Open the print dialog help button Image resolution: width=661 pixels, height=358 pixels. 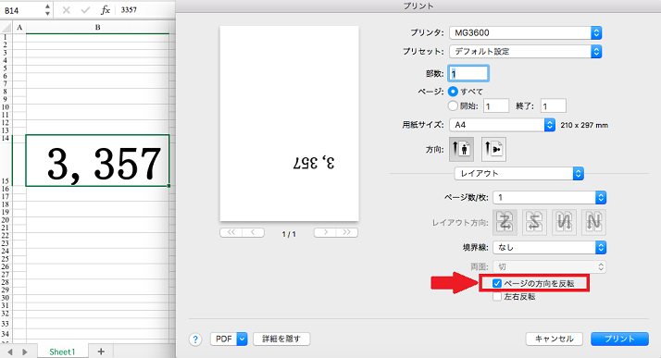click(x=195, y=339)
